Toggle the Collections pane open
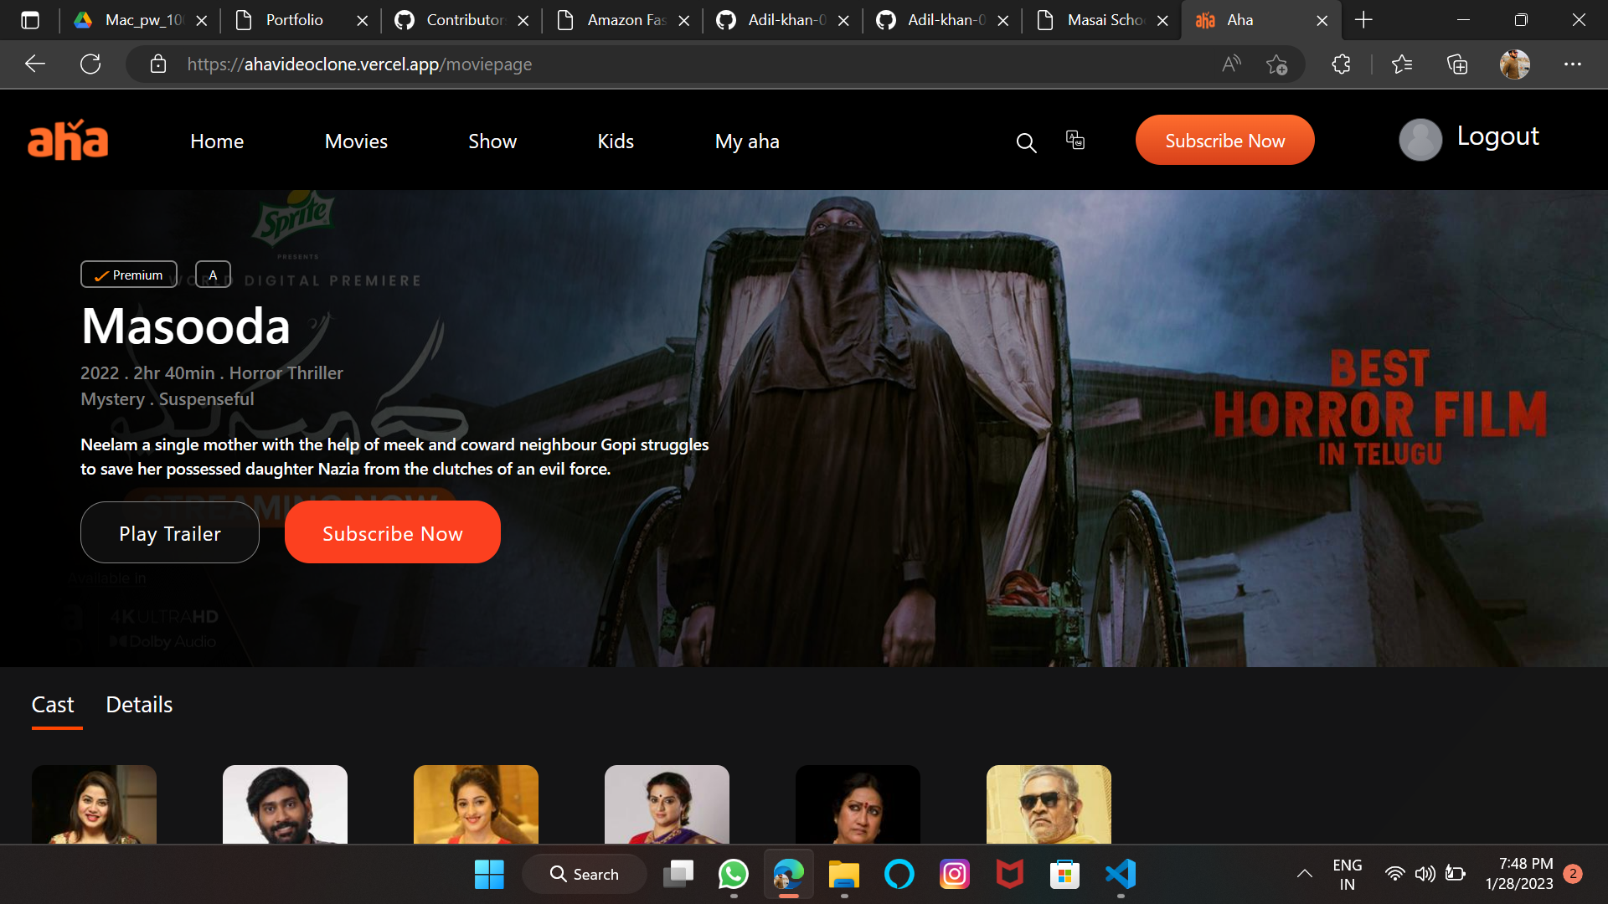 [1457, 64]
